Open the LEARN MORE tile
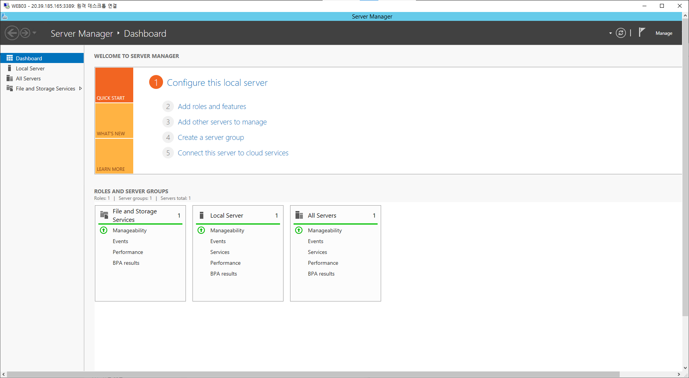This screenshot has width=689, height=378. pyautogui.click(x=114, y=156)
